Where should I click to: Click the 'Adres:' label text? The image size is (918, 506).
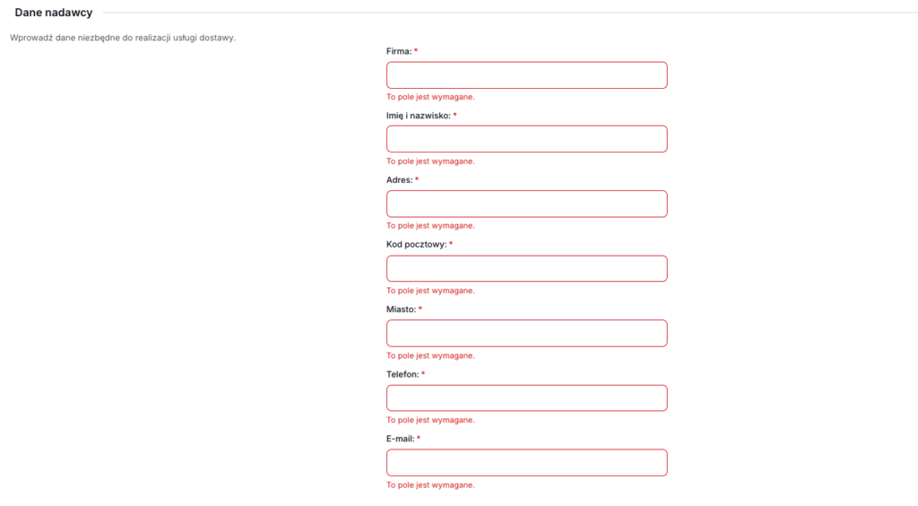[399, 179]
